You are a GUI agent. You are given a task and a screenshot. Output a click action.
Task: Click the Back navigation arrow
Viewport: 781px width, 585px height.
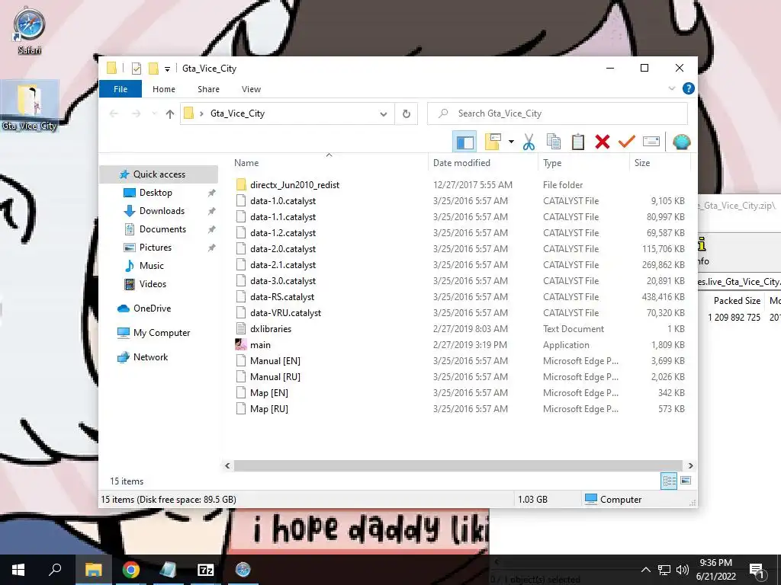pyautogui.click(x=114, y=114)
